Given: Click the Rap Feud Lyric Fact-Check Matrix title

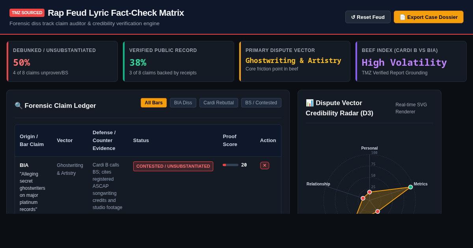Looking at the screenshot, I should (116, 13).
